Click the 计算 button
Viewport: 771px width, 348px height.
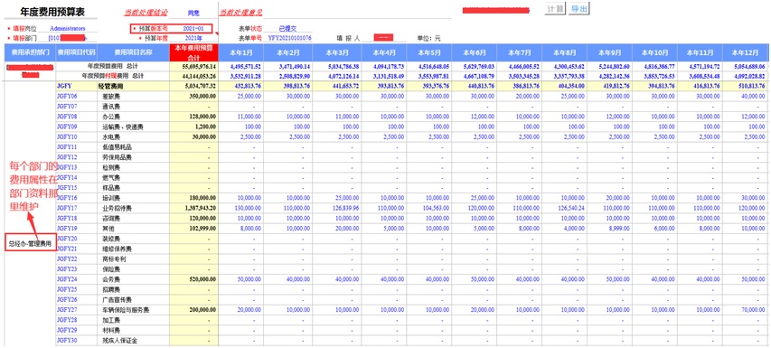click(x=556, y=9)
